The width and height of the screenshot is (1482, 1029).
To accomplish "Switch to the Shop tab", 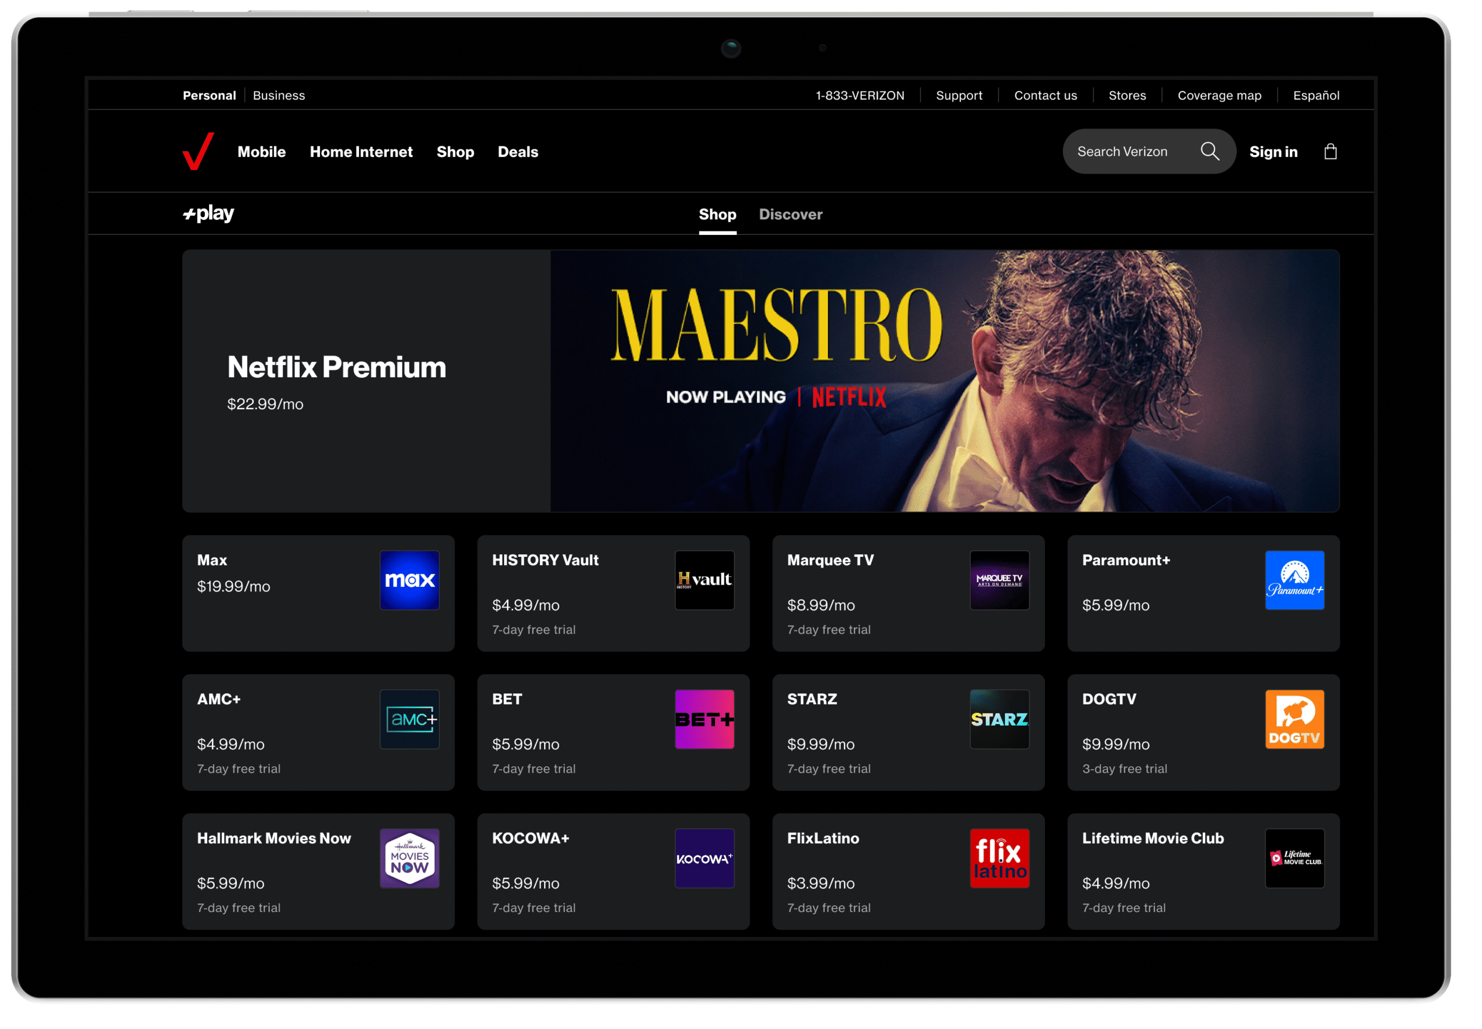I will (717, 214).
